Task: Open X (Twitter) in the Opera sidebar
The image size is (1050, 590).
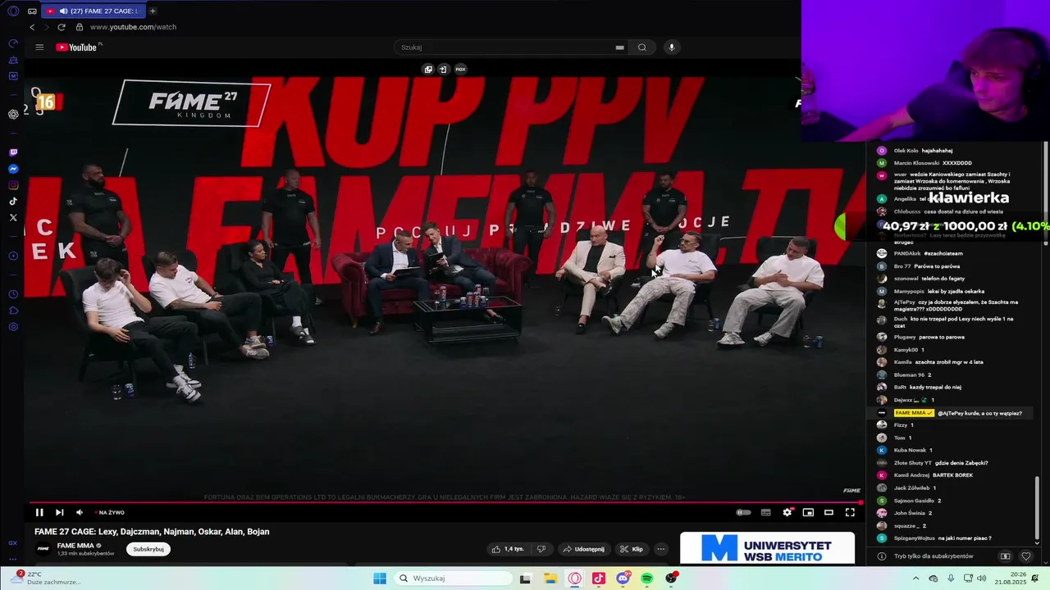Action: (x=13, y=217)
